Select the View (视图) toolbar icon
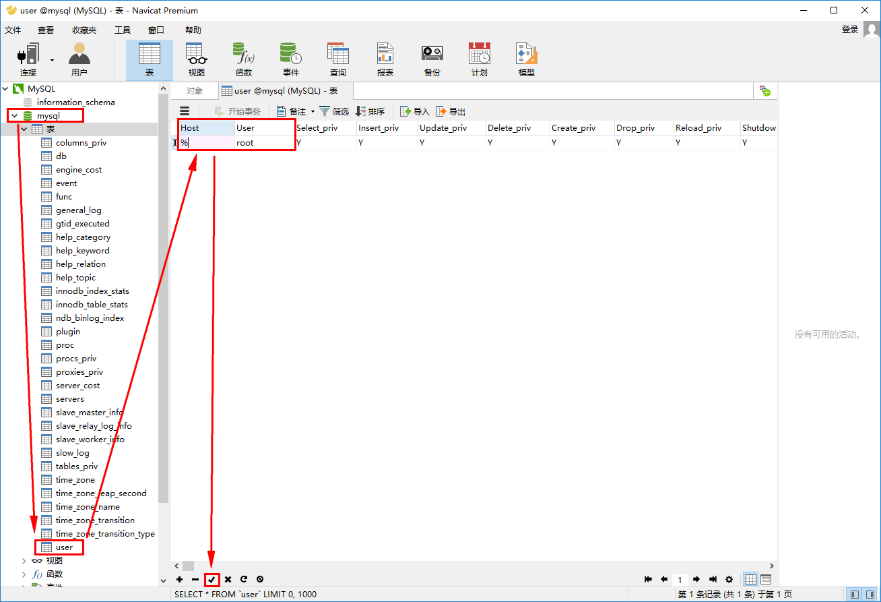 coord(197,60)
